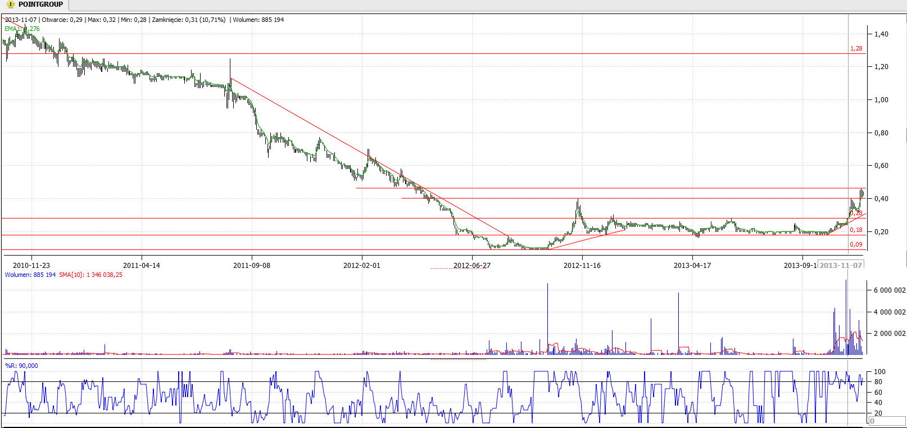Select the POINTGROUP chart tab
907x428 pixels.
tap(34, 4)
